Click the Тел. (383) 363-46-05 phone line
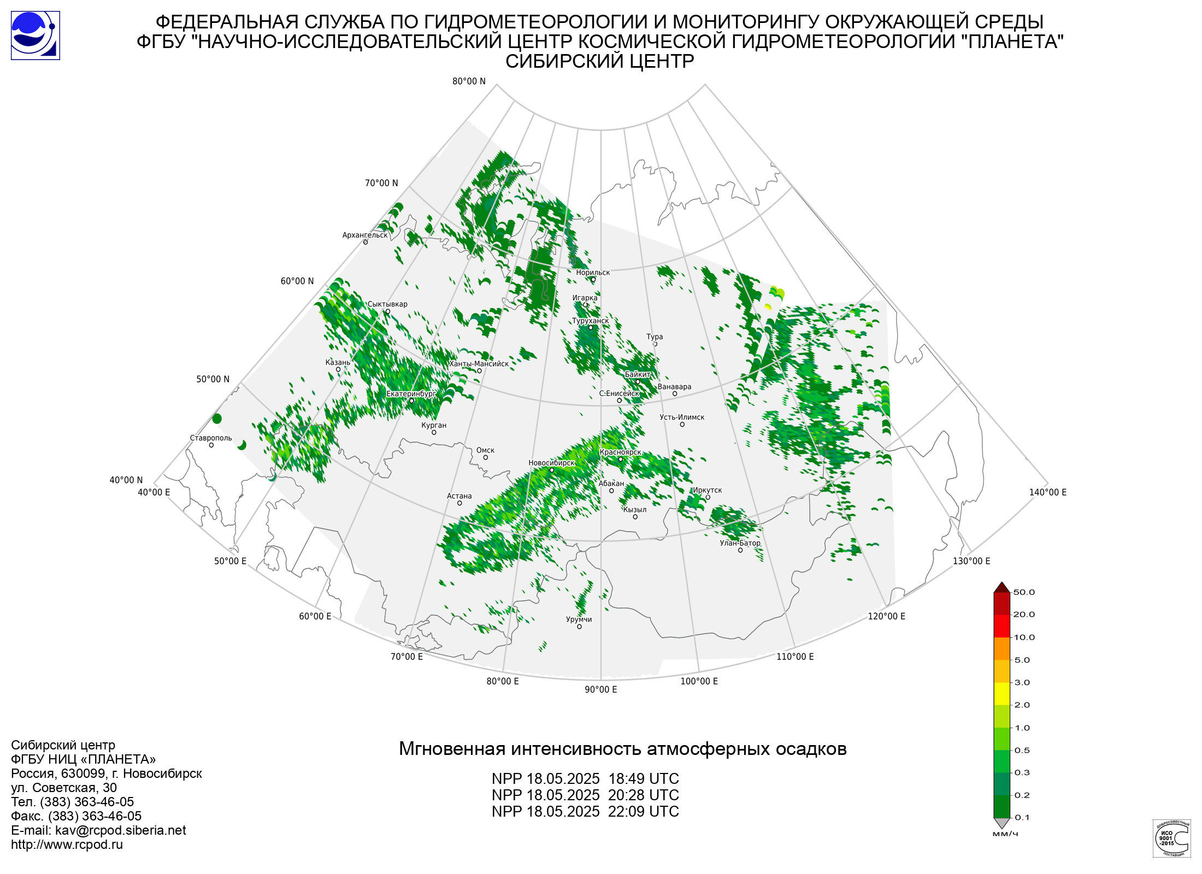Image resolution: width=1202 pixels, height=874 pixels. 72,802
